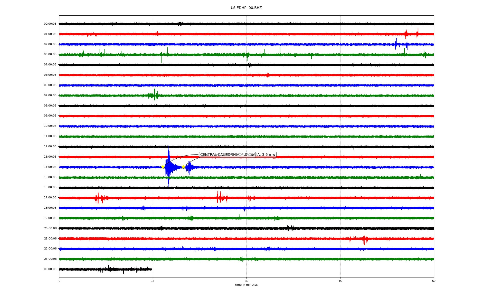This screenshot has height=308, width=493.
Task: Select the plot title US.EDHPI.00.BHZ
Action: click(x=246, y=8)
